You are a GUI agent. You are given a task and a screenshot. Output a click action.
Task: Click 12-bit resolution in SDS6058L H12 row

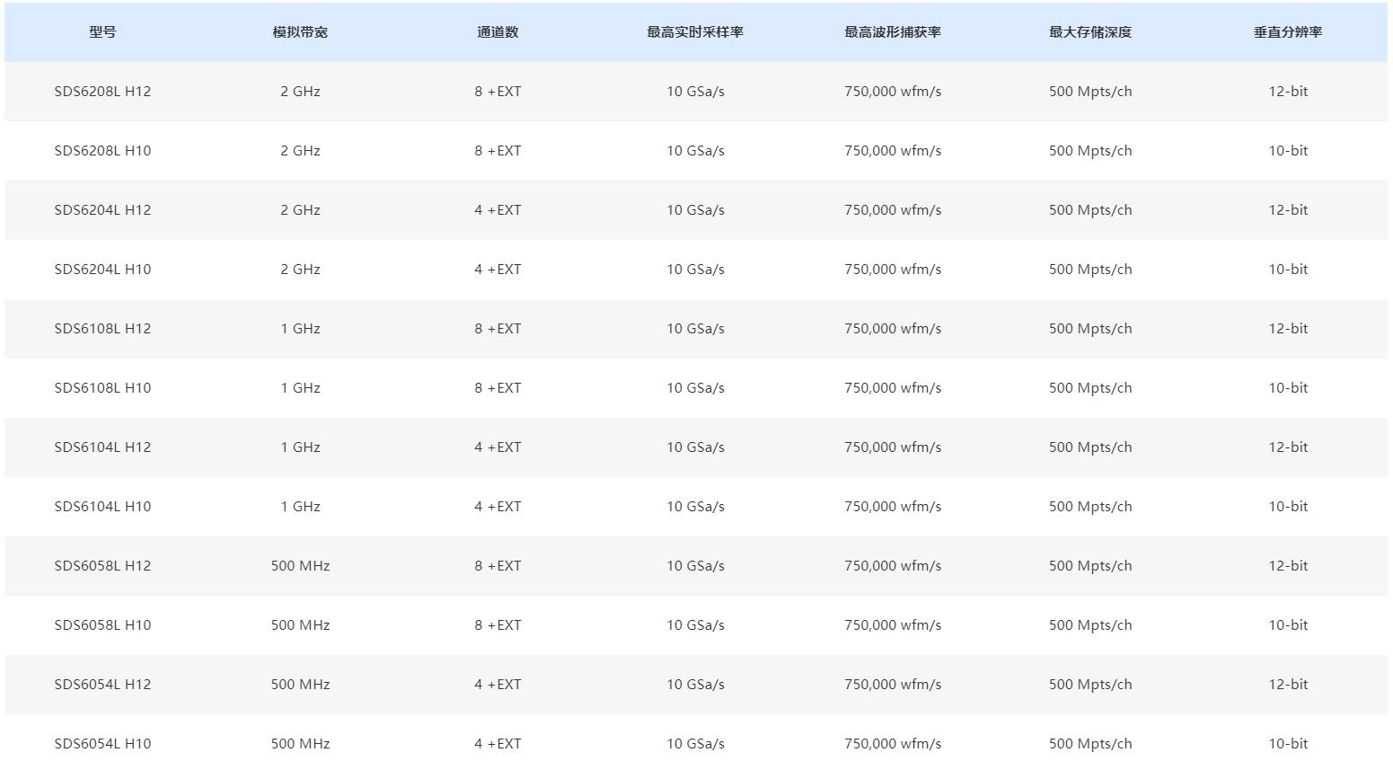tap(1288, 566)
